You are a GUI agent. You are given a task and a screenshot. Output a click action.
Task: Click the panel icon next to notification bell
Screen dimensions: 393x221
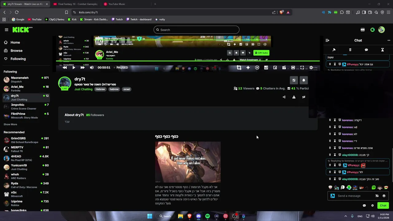pos(294,80)
